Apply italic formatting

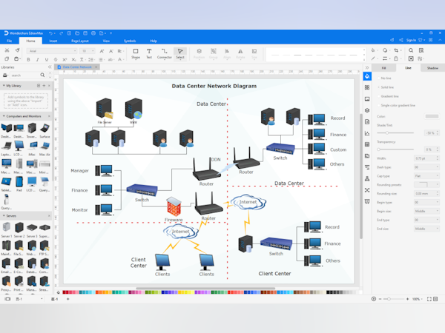point(38,59)
